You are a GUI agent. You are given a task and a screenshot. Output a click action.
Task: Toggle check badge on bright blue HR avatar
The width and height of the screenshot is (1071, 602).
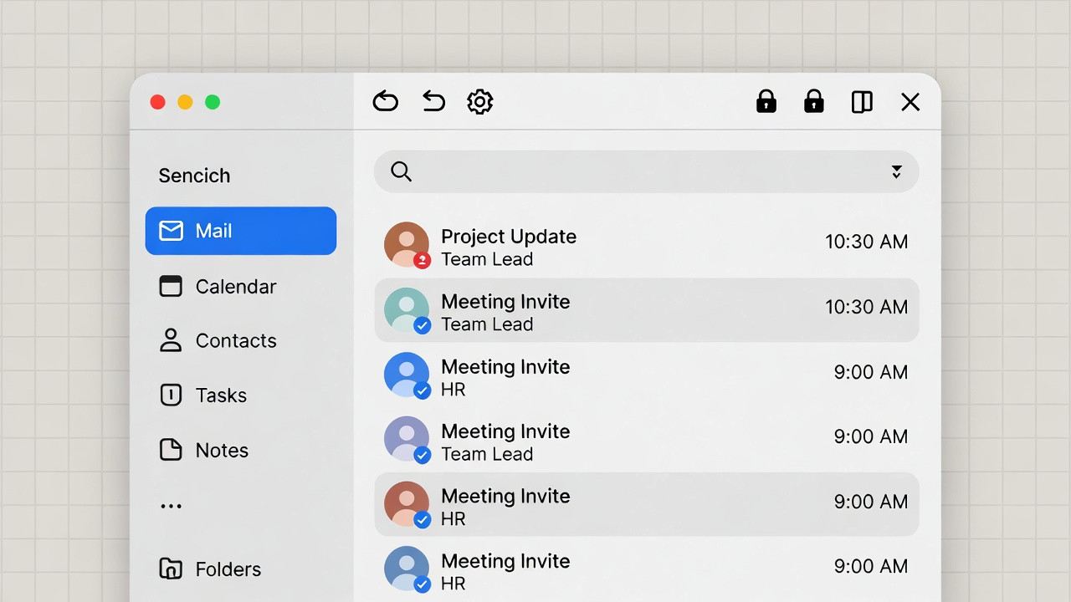tap(423, 390)
